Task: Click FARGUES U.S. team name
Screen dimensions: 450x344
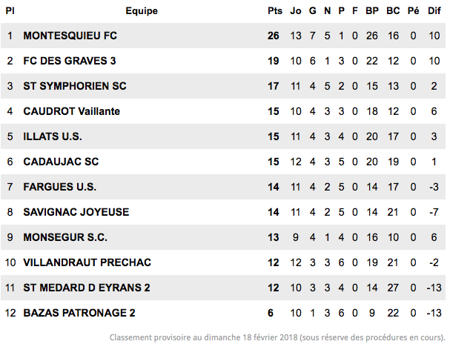Action: (60, 187)
